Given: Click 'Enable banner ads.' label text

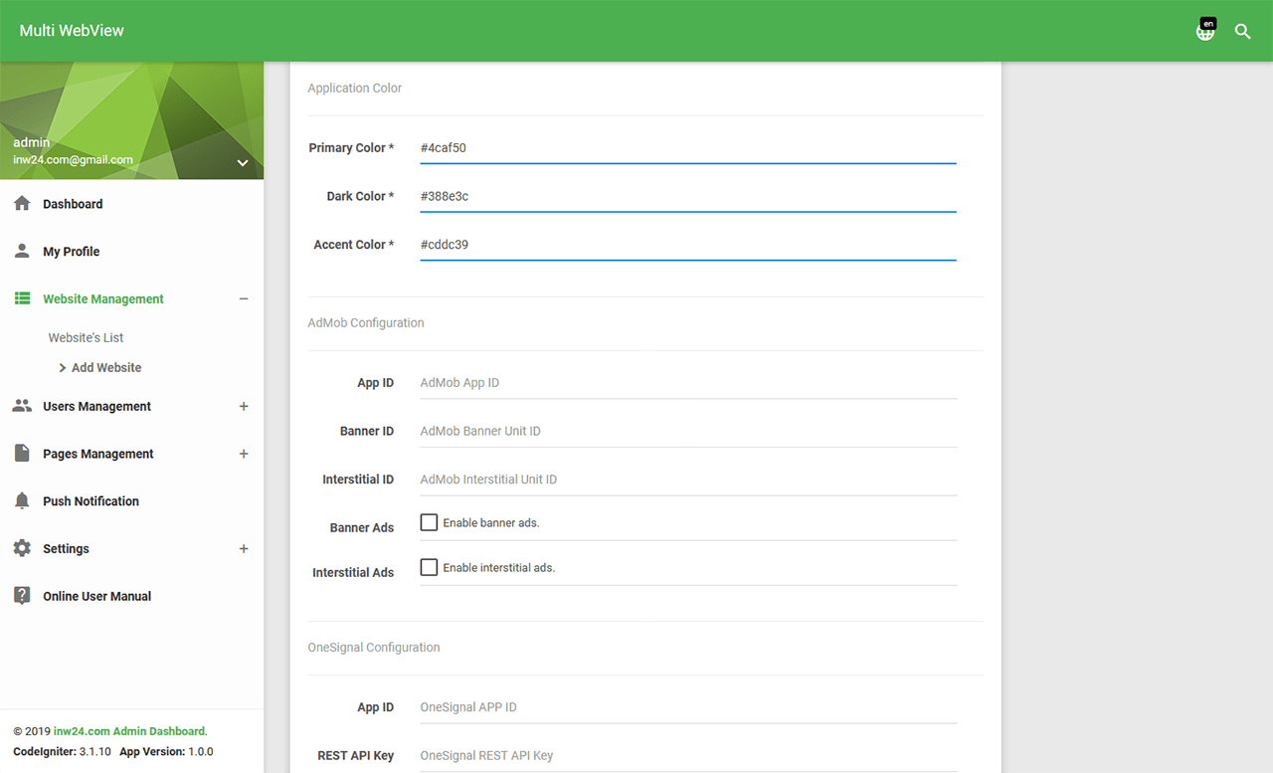Looking at the screenshot, I should (x=491, y=523).
